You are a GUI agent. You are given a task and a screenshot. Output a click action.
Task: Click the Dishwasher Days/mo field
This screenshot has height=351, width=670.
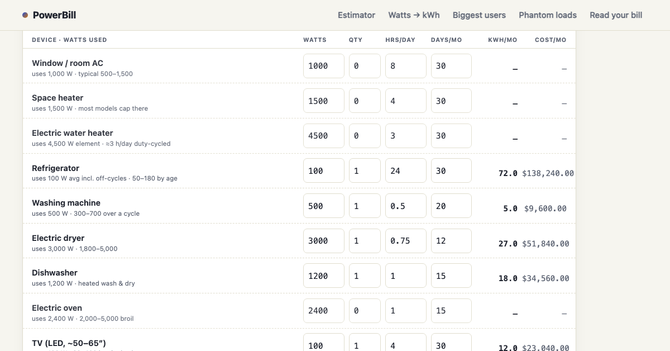(x=451, y=276)
